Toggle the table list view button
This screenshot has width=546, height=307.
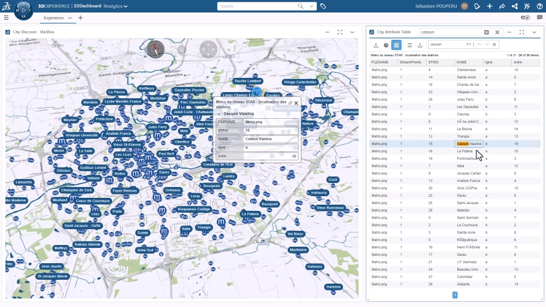pyautogui.click(x=396, y=45)
